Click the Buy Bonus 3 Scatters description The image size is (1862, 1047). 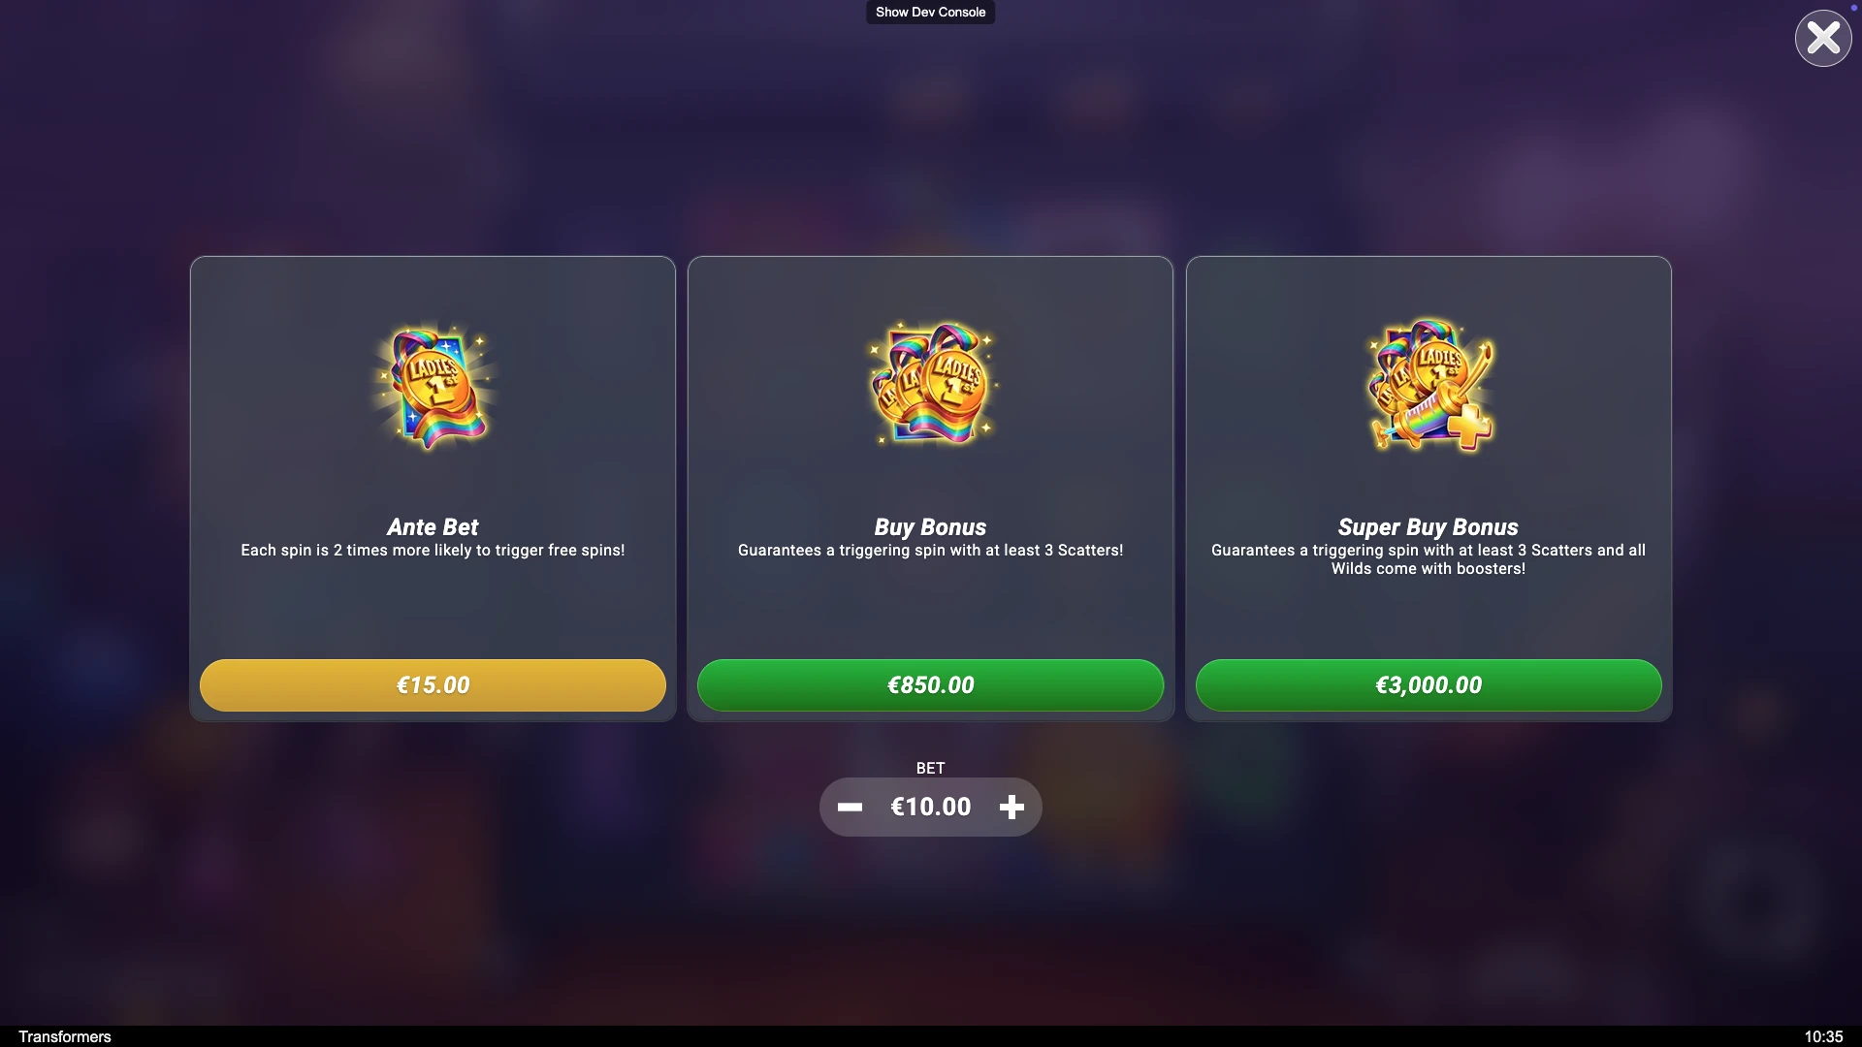(x=930, y=551)
